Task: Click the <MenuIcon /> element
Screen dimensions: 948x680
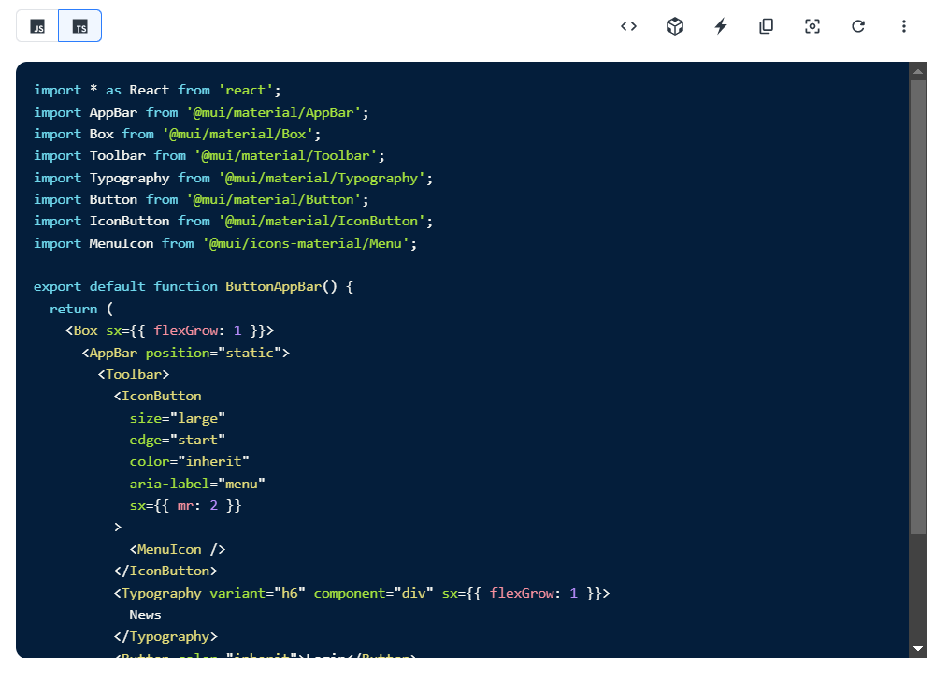Action: pos(177,550)
